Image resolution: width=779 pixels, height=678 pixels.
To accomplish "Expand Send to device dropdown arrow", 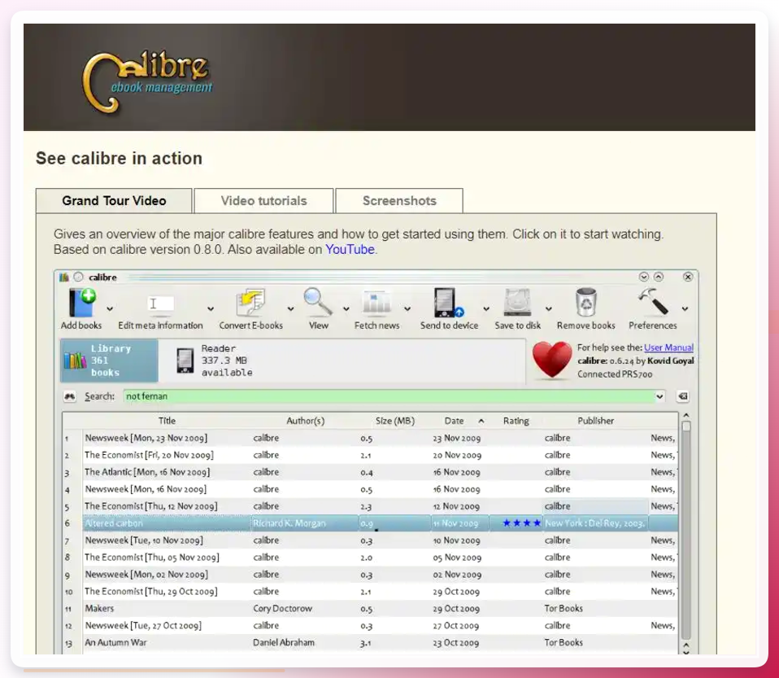I will (486, 309).
